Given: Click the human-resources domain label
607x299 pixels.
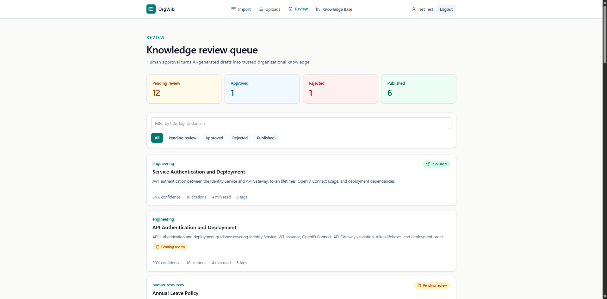Looking at the screenshot, I should (168, 285).
